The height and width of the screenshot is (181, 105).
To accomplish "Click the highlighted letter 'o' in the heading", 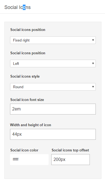I will [24, 7].
